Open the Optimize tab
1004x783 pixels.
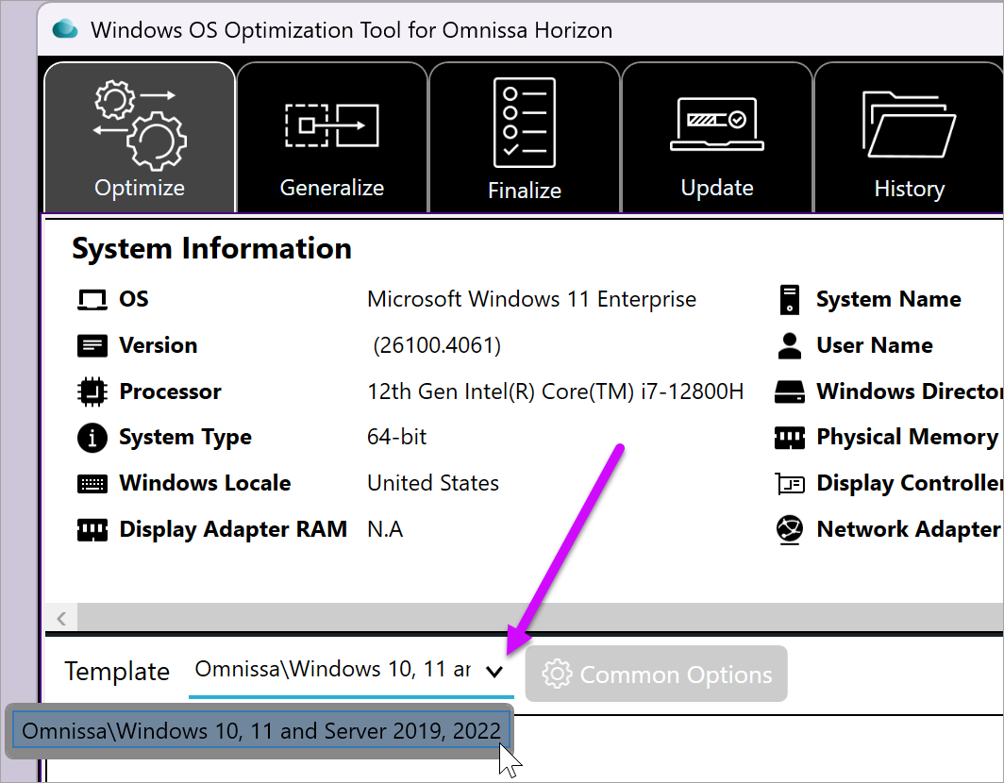[x=140, y=138]
